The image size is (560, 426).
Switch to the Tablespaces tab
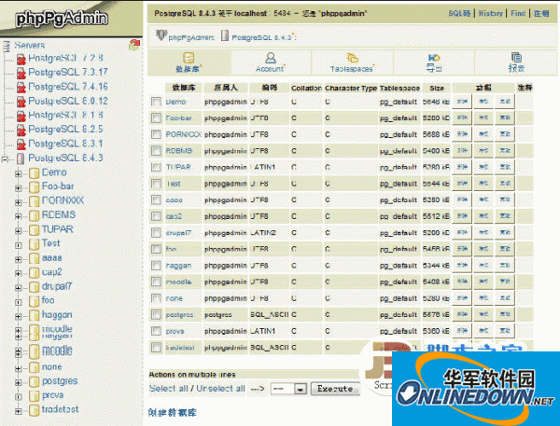click(352, 62)
